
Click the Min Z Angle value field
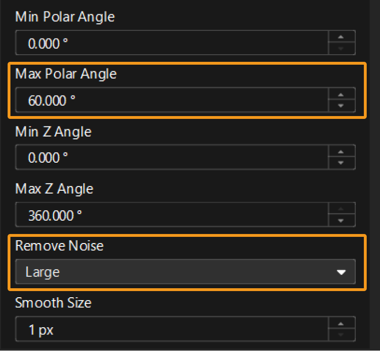[x=171, y=157]
